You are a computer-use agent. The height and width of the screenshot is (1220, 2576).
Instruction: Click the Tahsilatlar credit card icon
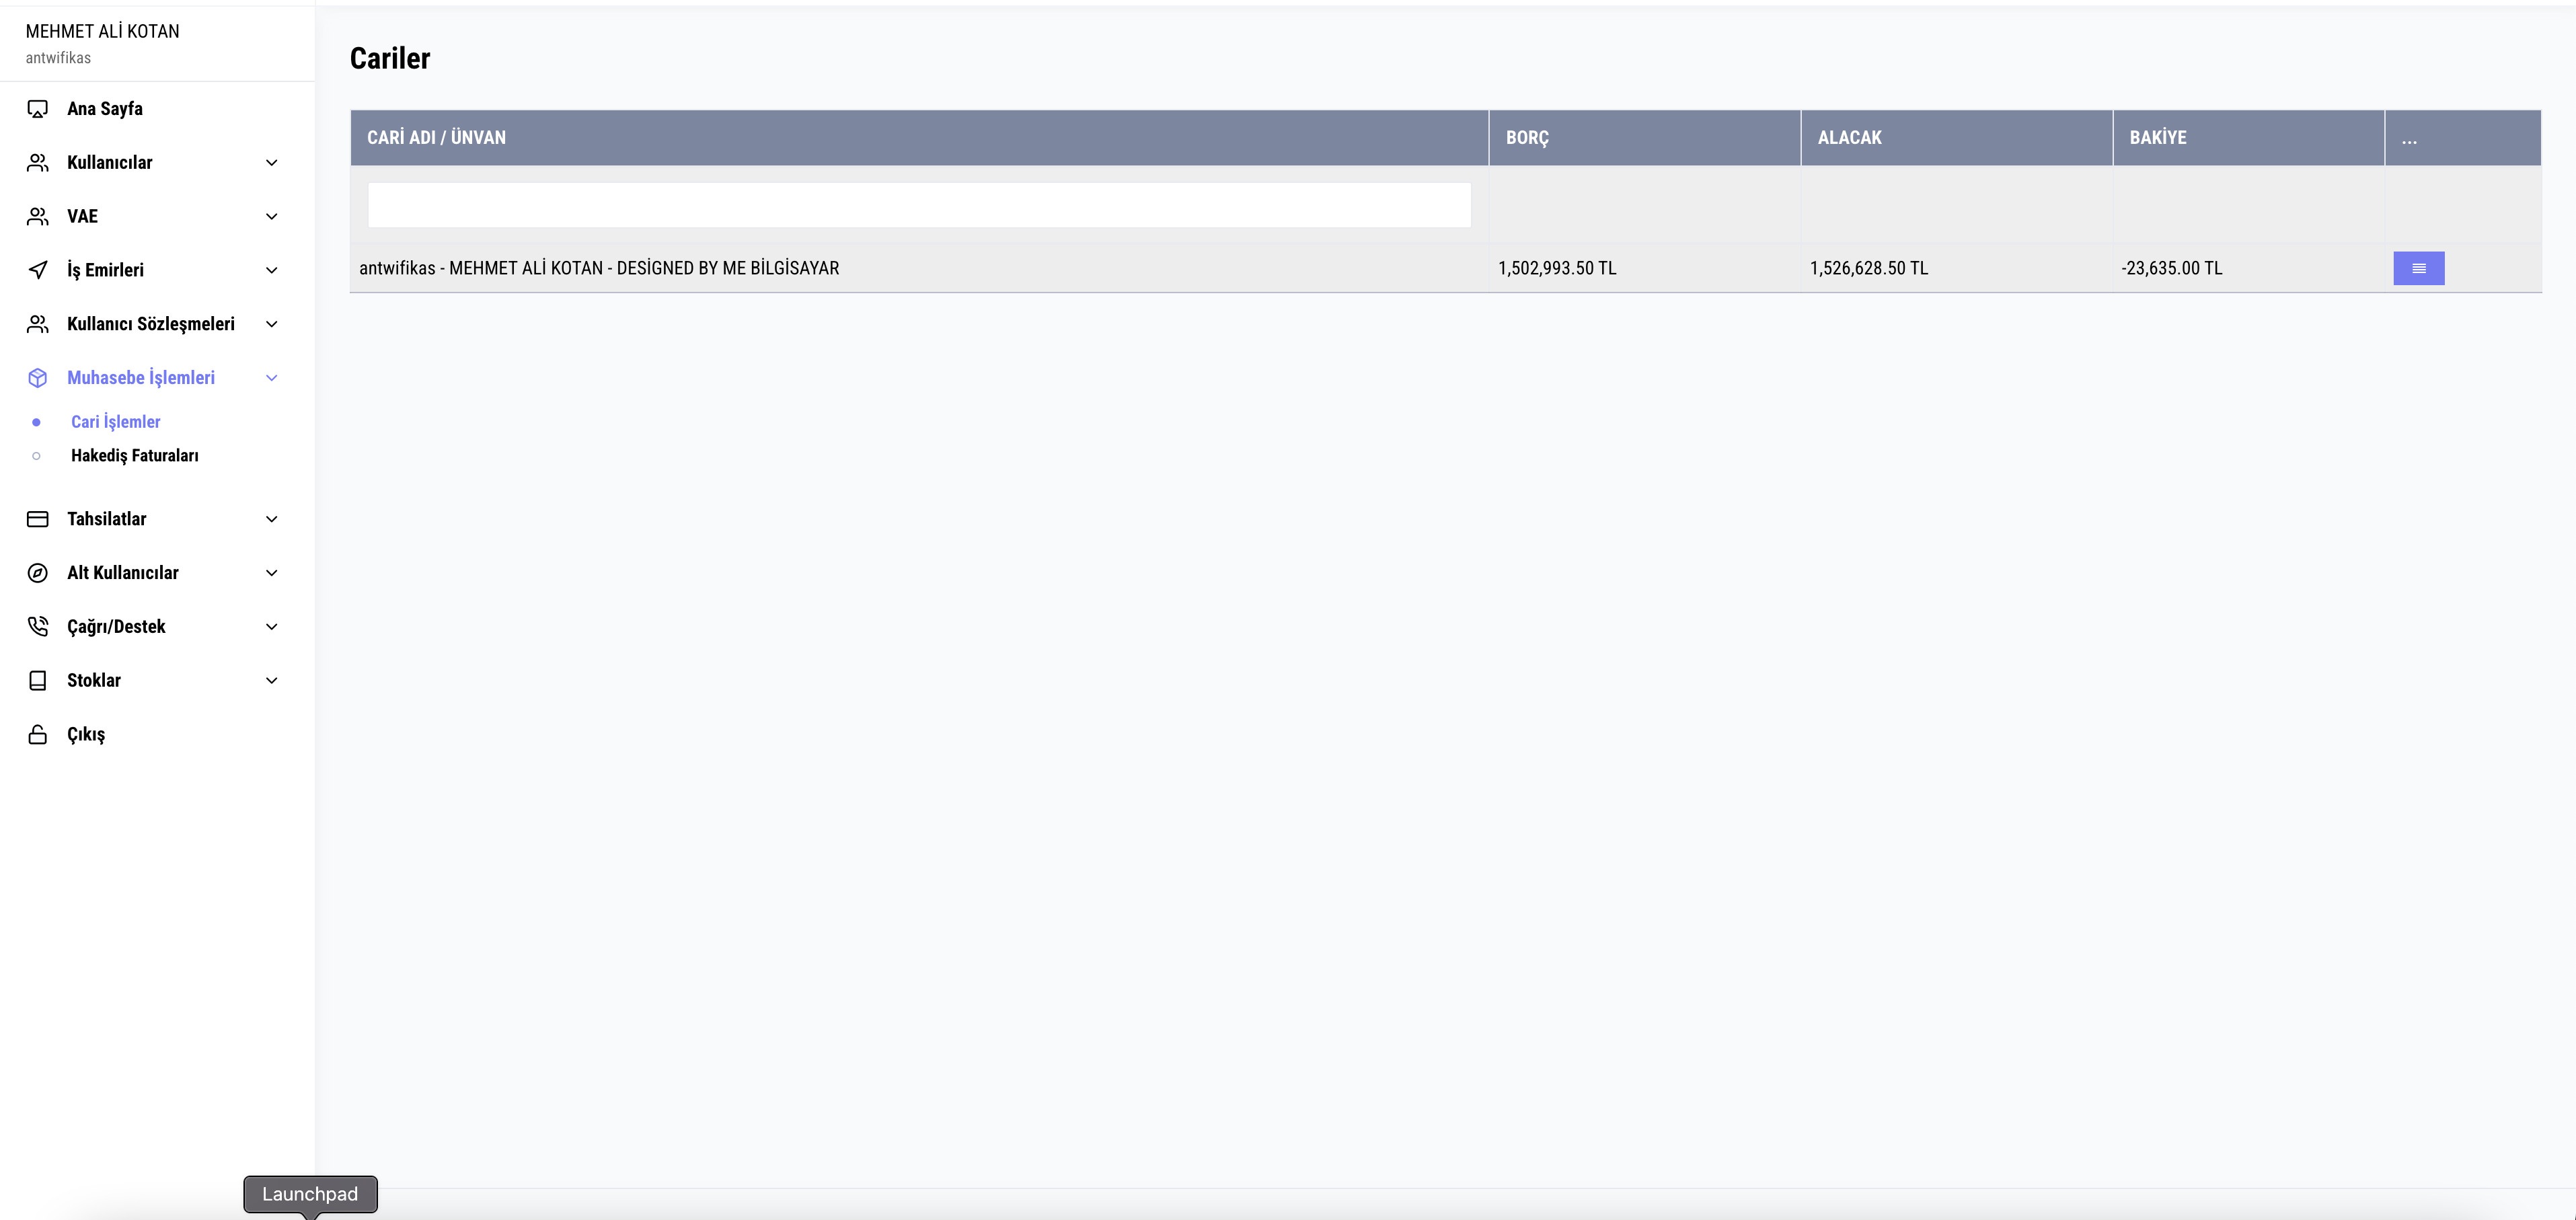click(x=37, y=519)
